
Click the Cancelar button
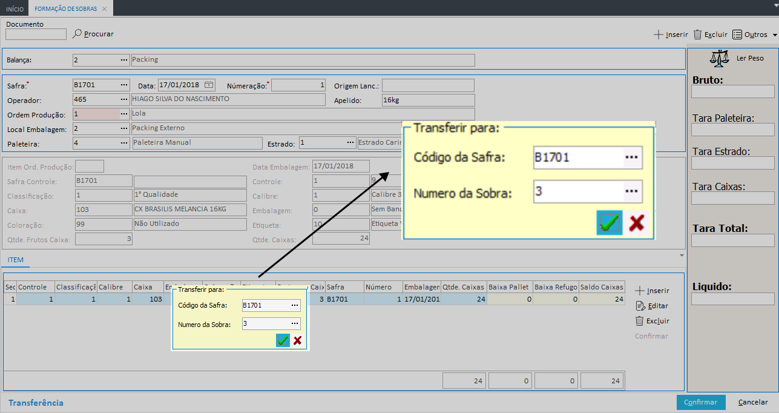click(753, 402)
